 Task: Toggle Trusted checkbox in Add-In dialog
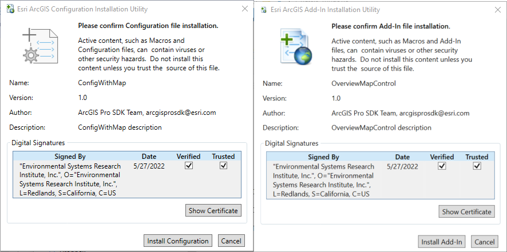coord(477,166)
